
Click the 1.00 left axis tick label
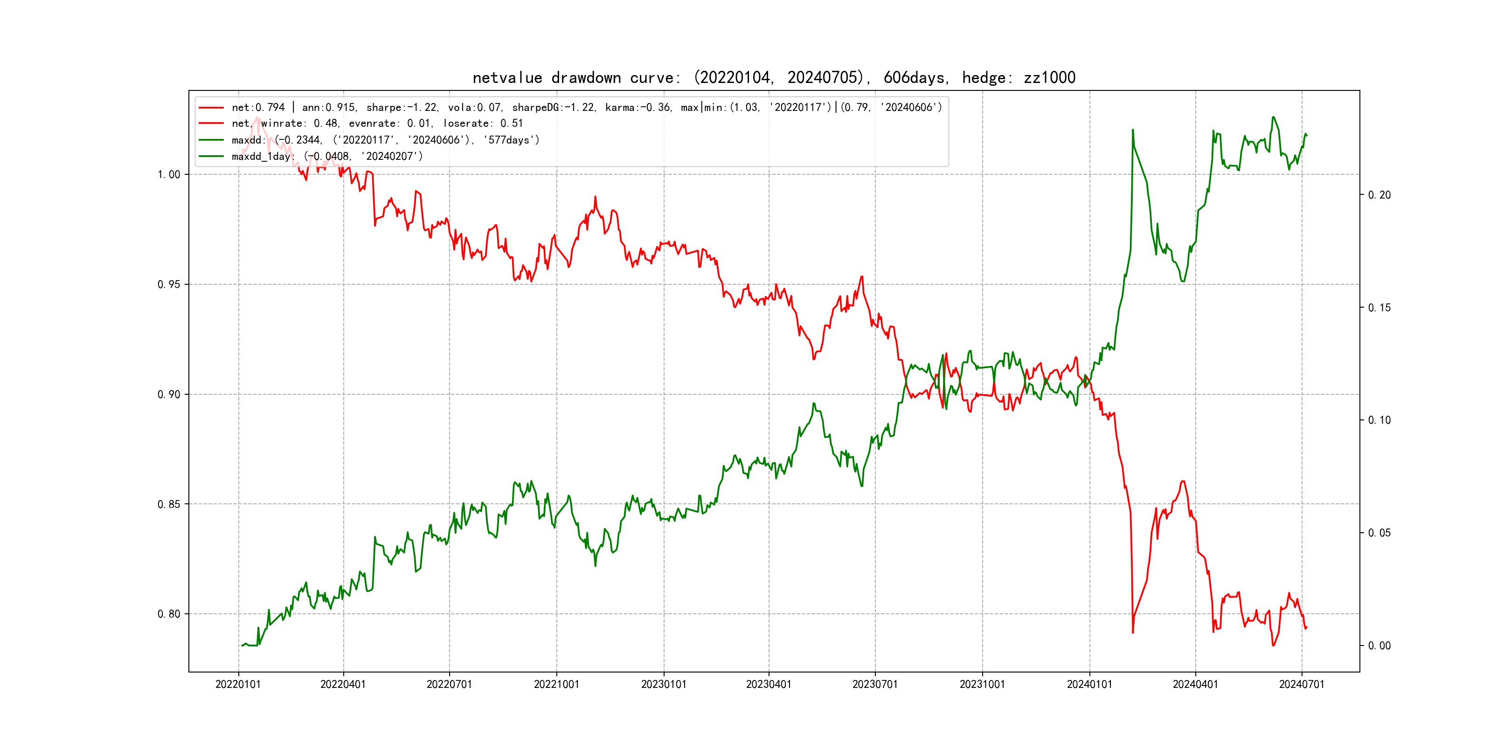[169, 175]
